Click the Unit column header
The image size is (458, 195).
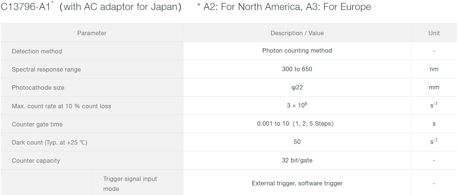tap(434, 33)
